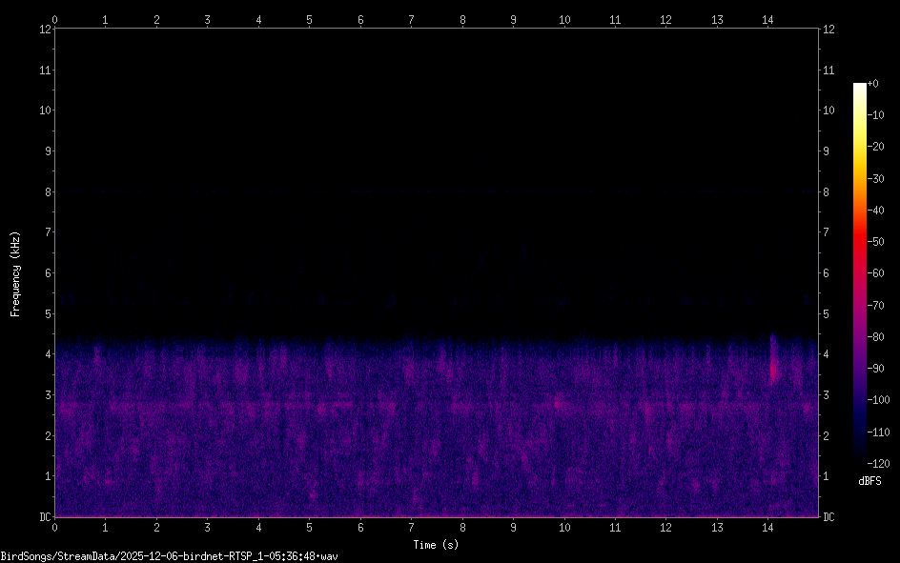Screen dimensions: 900x563
Task: Click the DC label on the right axis
Action: coord(829,517)
